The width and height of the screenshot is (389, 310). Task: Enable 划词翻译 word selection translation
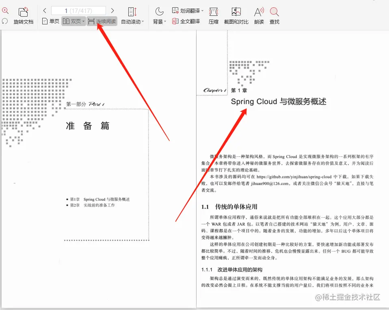pyautogui.click(x=186, y=11)
